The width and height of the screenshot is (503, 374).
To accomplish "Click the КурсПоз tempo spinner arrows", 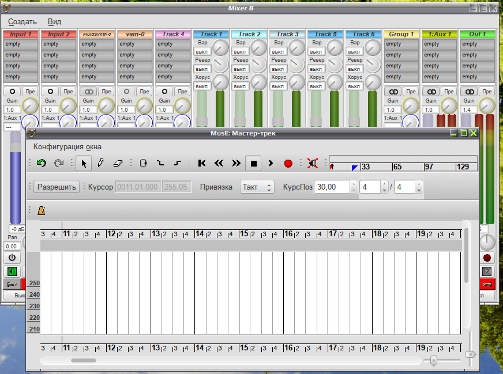I will click(x=354, y=187).
